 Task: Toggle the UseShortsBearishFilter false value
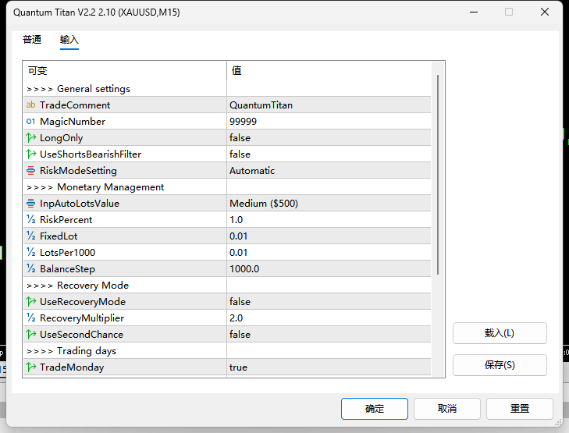329,154
